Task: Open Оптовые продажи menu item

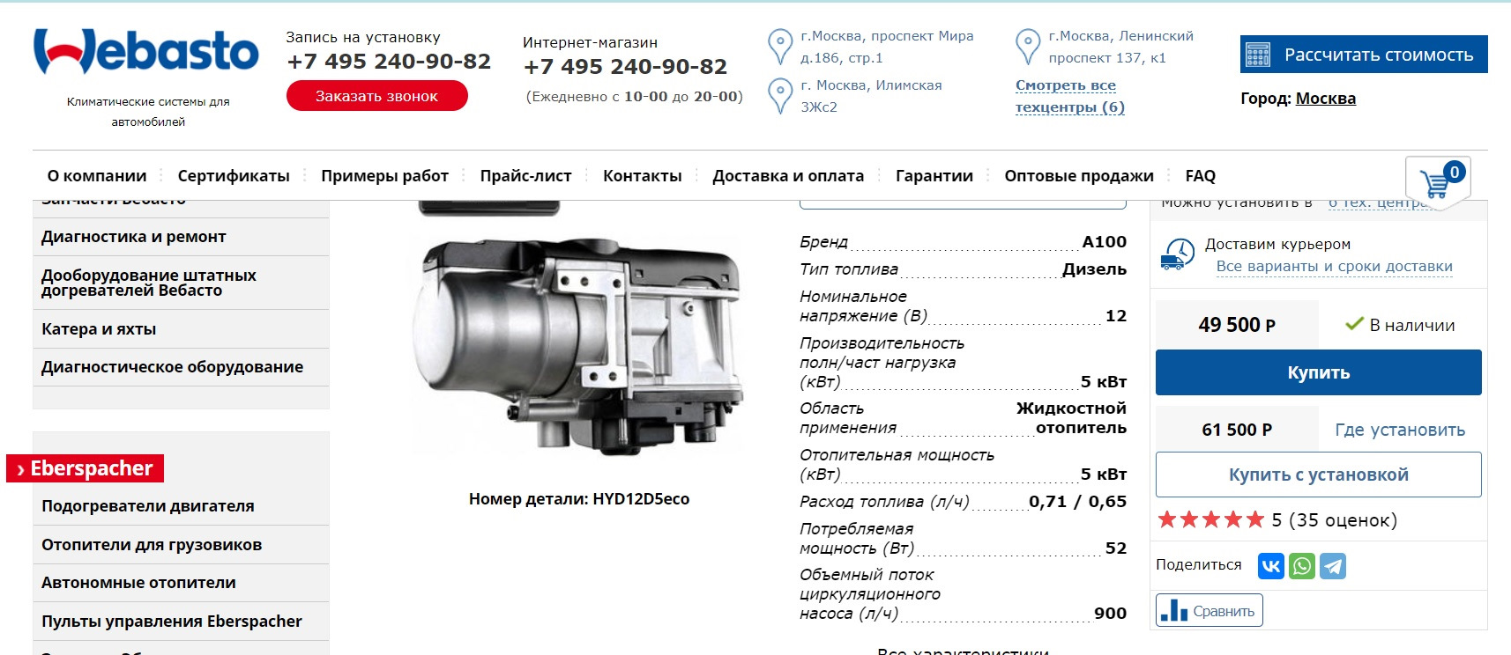Action: (1079, 176)
